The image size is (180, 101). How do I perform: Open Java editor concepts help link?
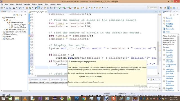169,51
